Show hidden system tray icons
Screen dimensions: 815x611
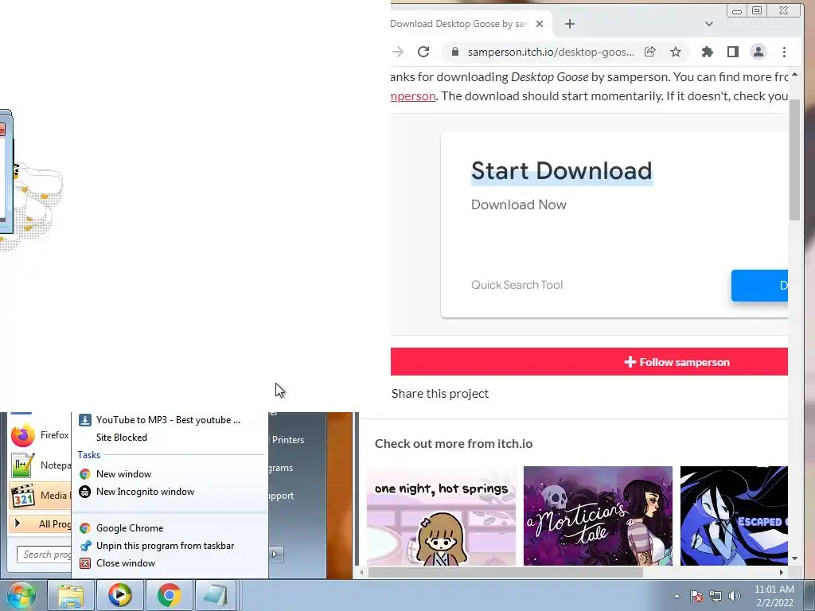(x=677, y=596)
